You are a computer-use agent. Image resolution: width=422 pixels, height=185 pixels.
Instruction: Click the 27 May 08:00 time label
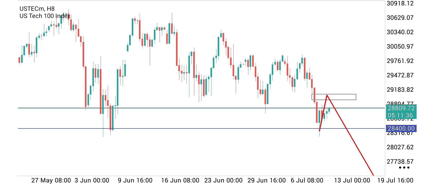pyautogui.click(x=51, y=180)
